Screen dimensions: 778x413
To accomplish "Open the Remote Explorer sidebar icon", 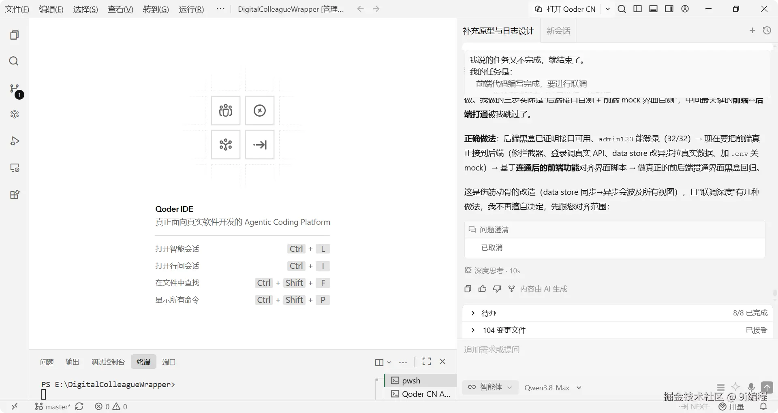I will 14,168.
